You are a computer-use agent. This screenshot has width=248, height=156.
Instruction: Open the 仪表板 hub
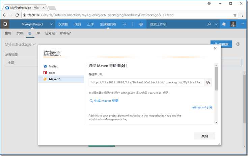point(63,24)
